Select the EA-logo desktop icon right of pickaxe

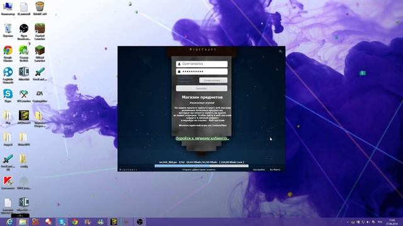pyautogui.click(x=40, y=95)
